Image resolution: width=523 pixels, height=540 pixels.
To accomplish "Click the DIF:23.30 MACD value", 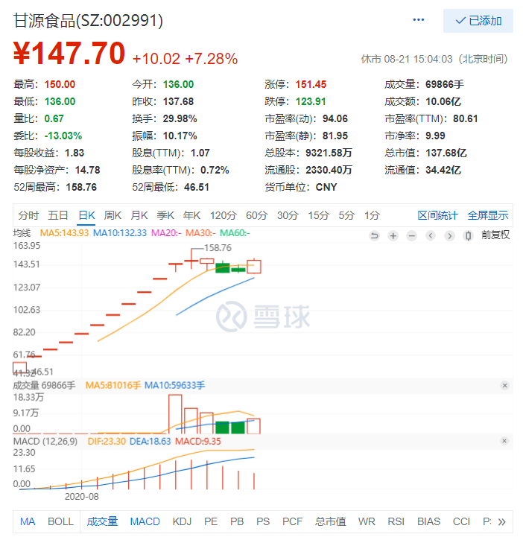I will [x=107, y=441].
